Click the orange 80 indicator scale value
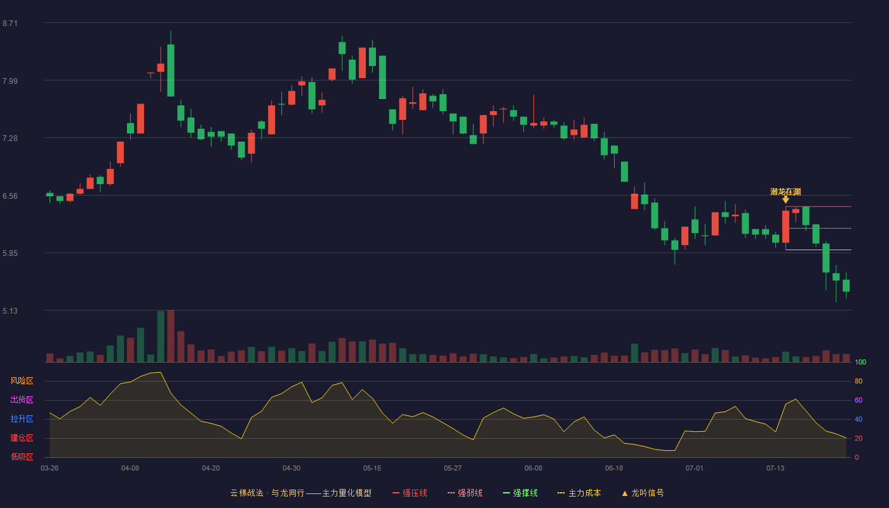Image resolution: width=889 pixels, height=508 pixels. [x=859, y=381]
